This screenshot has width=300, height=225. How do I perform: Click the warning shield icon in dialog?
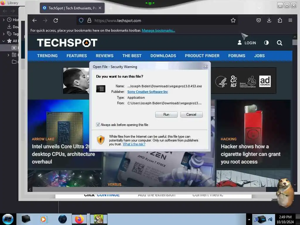pos(101,140)
